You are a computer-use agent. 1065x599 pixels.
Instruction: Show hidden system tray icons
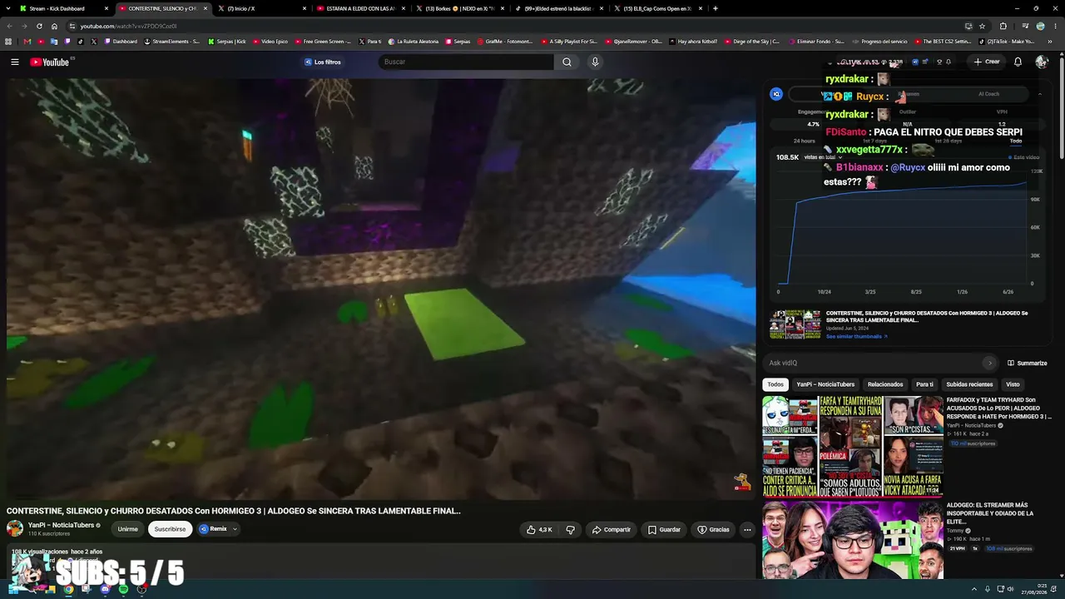click(974, 589)
